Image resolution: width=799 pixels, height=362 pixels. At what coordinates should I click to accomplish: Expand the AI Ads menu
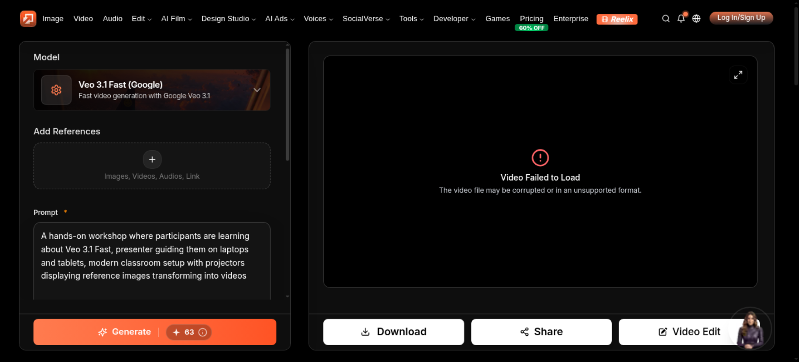(x=280, y=19)
